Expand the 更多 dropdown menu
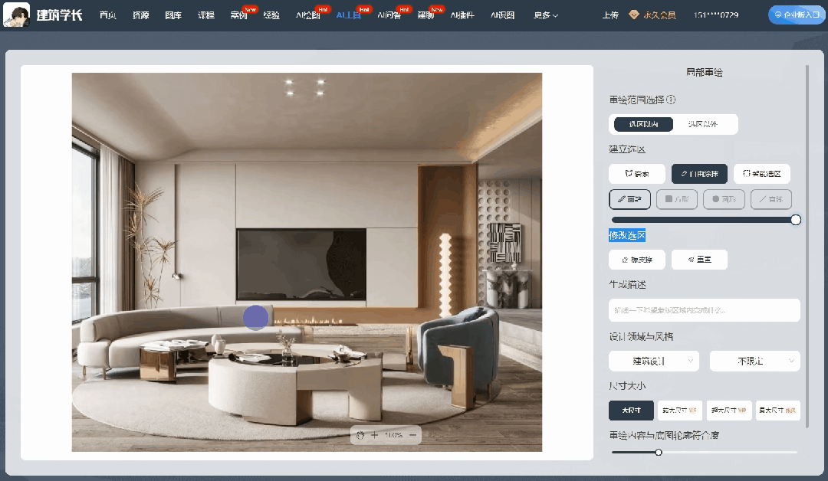The width and height of the screenshot is (828, 481). pos(546,15)
